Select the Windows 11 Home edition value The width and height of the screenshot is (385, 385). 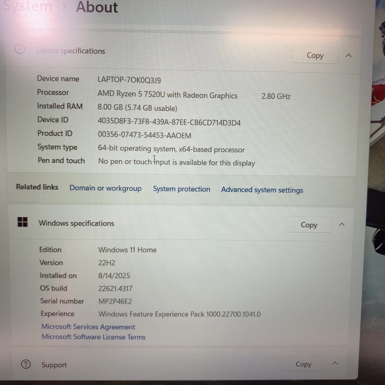coord(127,250)
